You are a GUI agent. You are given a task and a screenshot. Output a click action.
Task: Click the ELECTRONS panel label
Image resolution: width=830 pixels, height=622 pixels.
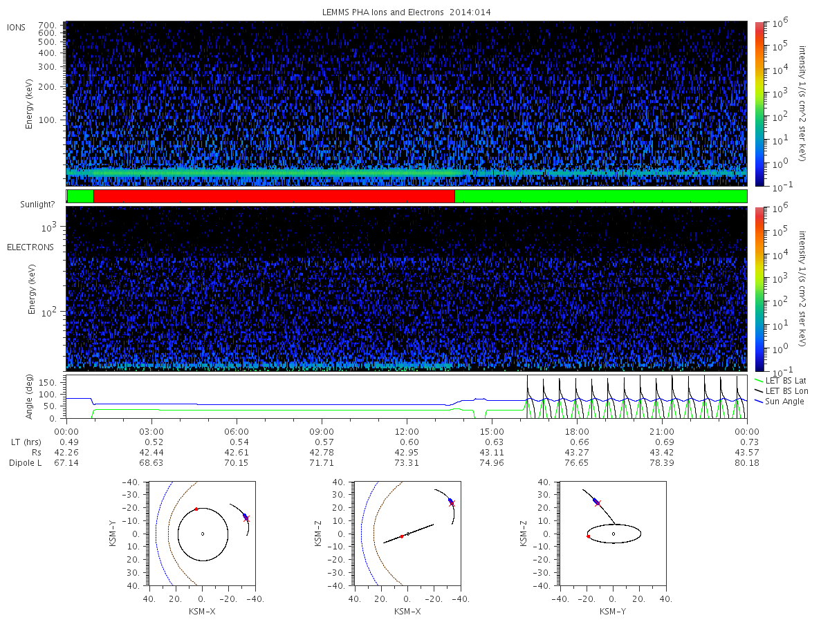click(x=30, y=247)
